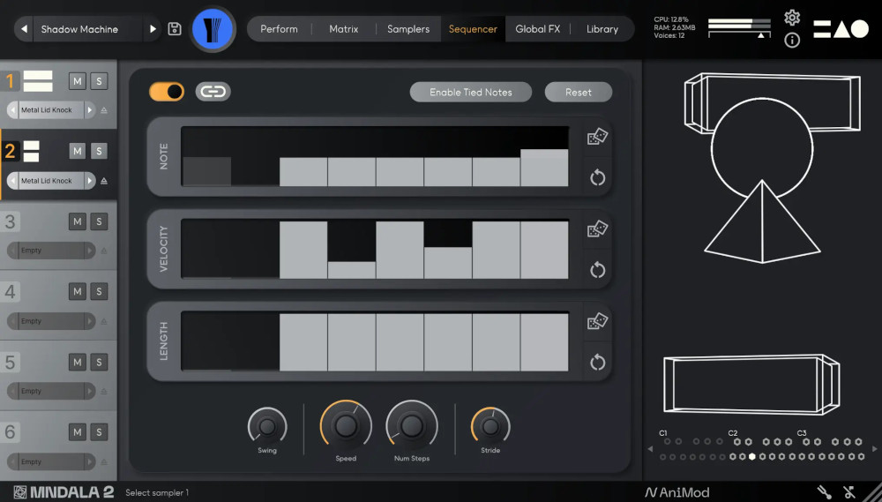Image resolution: width=882 pixels, height=502 pixels.
Task: Mute sampler 1
Action: click(x=77, y=81)
